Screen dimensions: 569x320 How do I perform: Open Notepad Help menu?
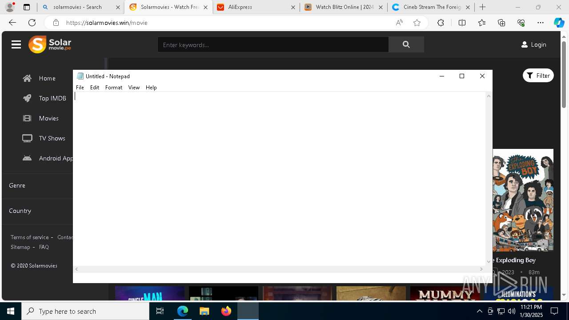151,88
